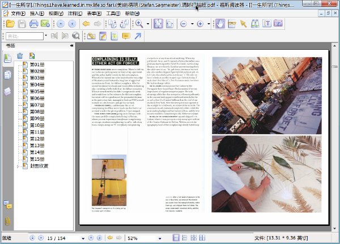340x244 pixels.
Task: Open the 52% zoom level dropdown
Action: 160,238
